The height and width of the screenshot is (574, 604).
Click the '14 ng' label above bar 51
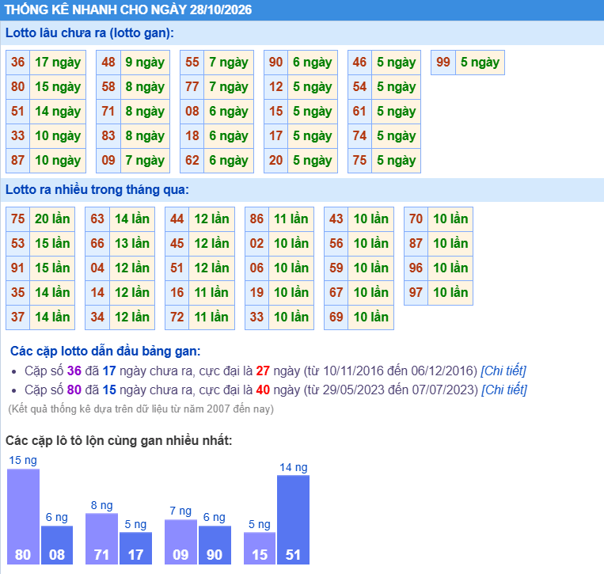click(294, 467)
